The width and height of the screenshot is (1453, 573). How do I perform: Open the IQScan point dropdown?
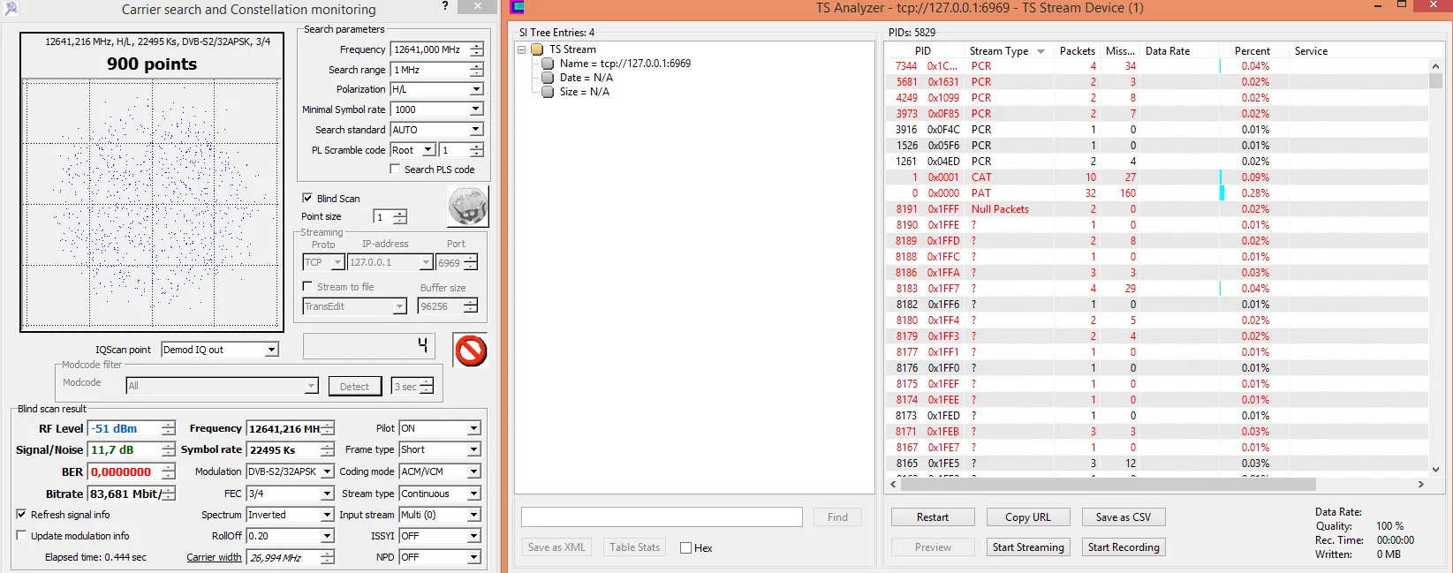(271, 350)
